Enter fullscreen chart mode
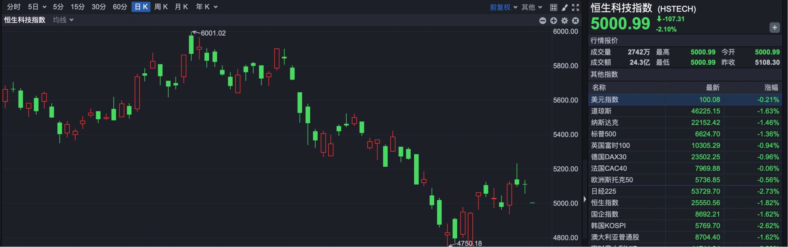Viewport: 788px width, 247px height. [x=575, y=7]
